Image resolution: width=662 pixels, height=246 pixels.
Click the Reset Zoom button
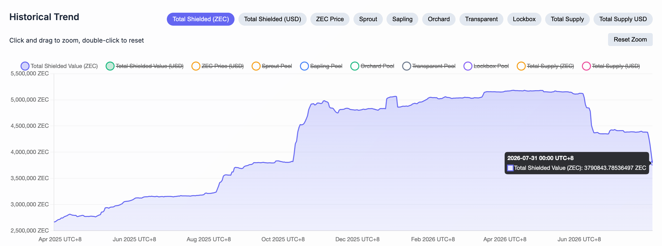[x=630, y=39]
